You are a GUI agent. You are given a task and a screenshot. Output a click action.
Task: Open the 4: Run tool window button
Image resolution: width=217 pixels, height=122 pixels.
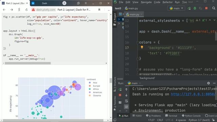(x=123, y=116)
